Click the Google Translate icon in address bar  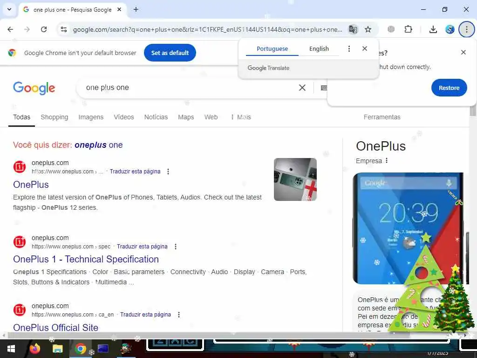[353, 29]
